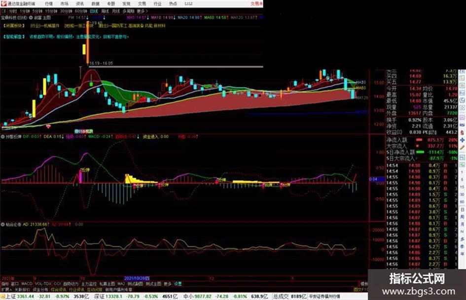Apply the MACD indicator

pos(27,284)
